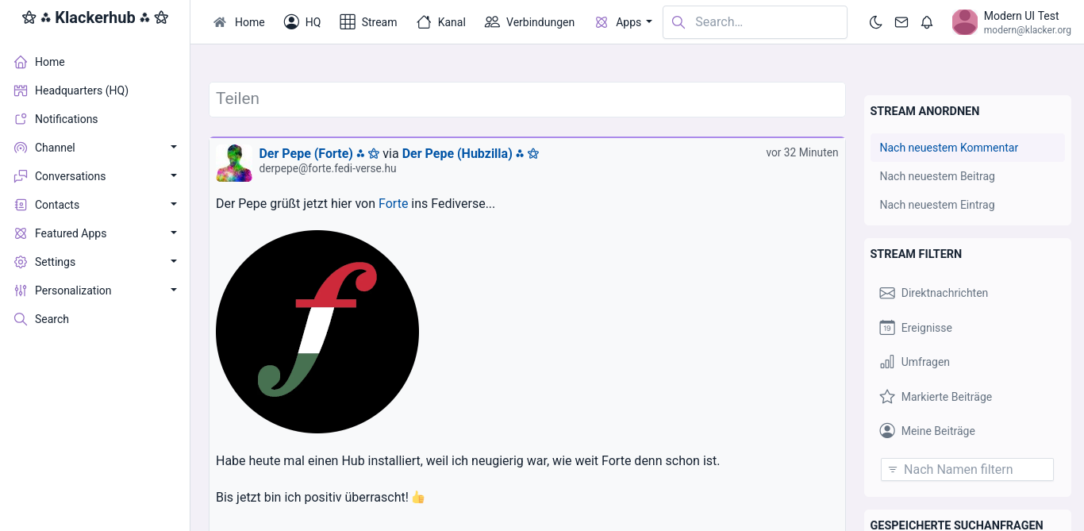Open Notifications in left sidebar
Viewport: 1084px width, 531px height.
tap(66, 119)
